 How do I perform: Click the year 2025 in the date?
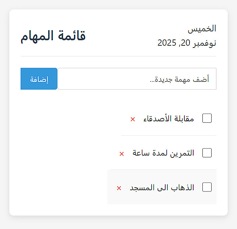(x=167, y=43)
